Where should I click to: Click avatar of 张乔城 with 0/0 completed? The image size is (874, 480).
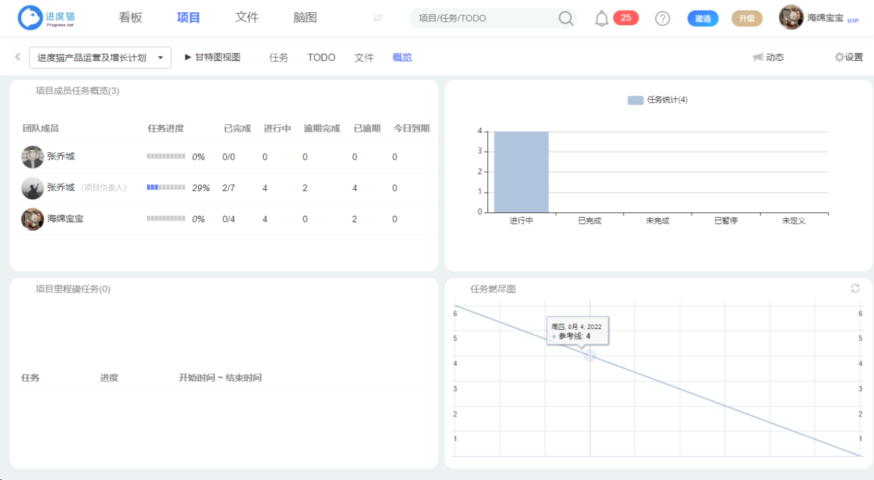pos(33,157)
